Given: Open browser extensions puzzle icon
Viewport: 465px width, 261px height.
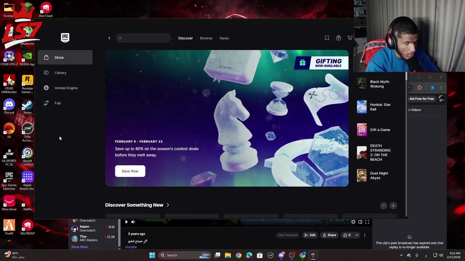Looking at the screenshot, I should pyautogui.click(x=420, y=88).
